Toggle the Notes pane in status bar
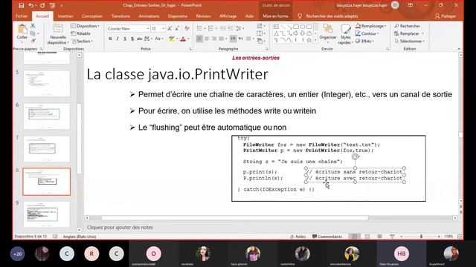 pyautogui.click(x=297, y=237)
